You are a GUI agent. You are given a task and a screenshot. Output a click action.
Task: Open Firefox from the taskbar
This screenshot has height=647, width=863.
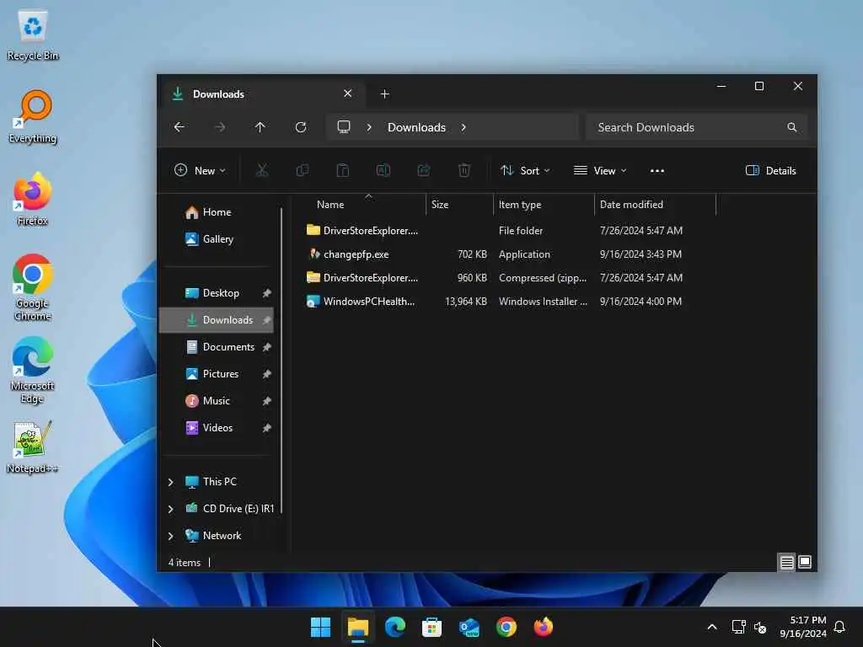pos(544,627)
